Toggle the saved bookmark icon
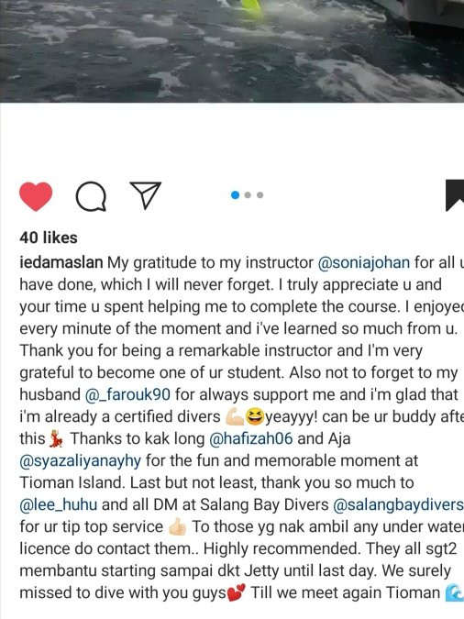The height and width of the screenshot is (619, 464). tap(455, 195)
